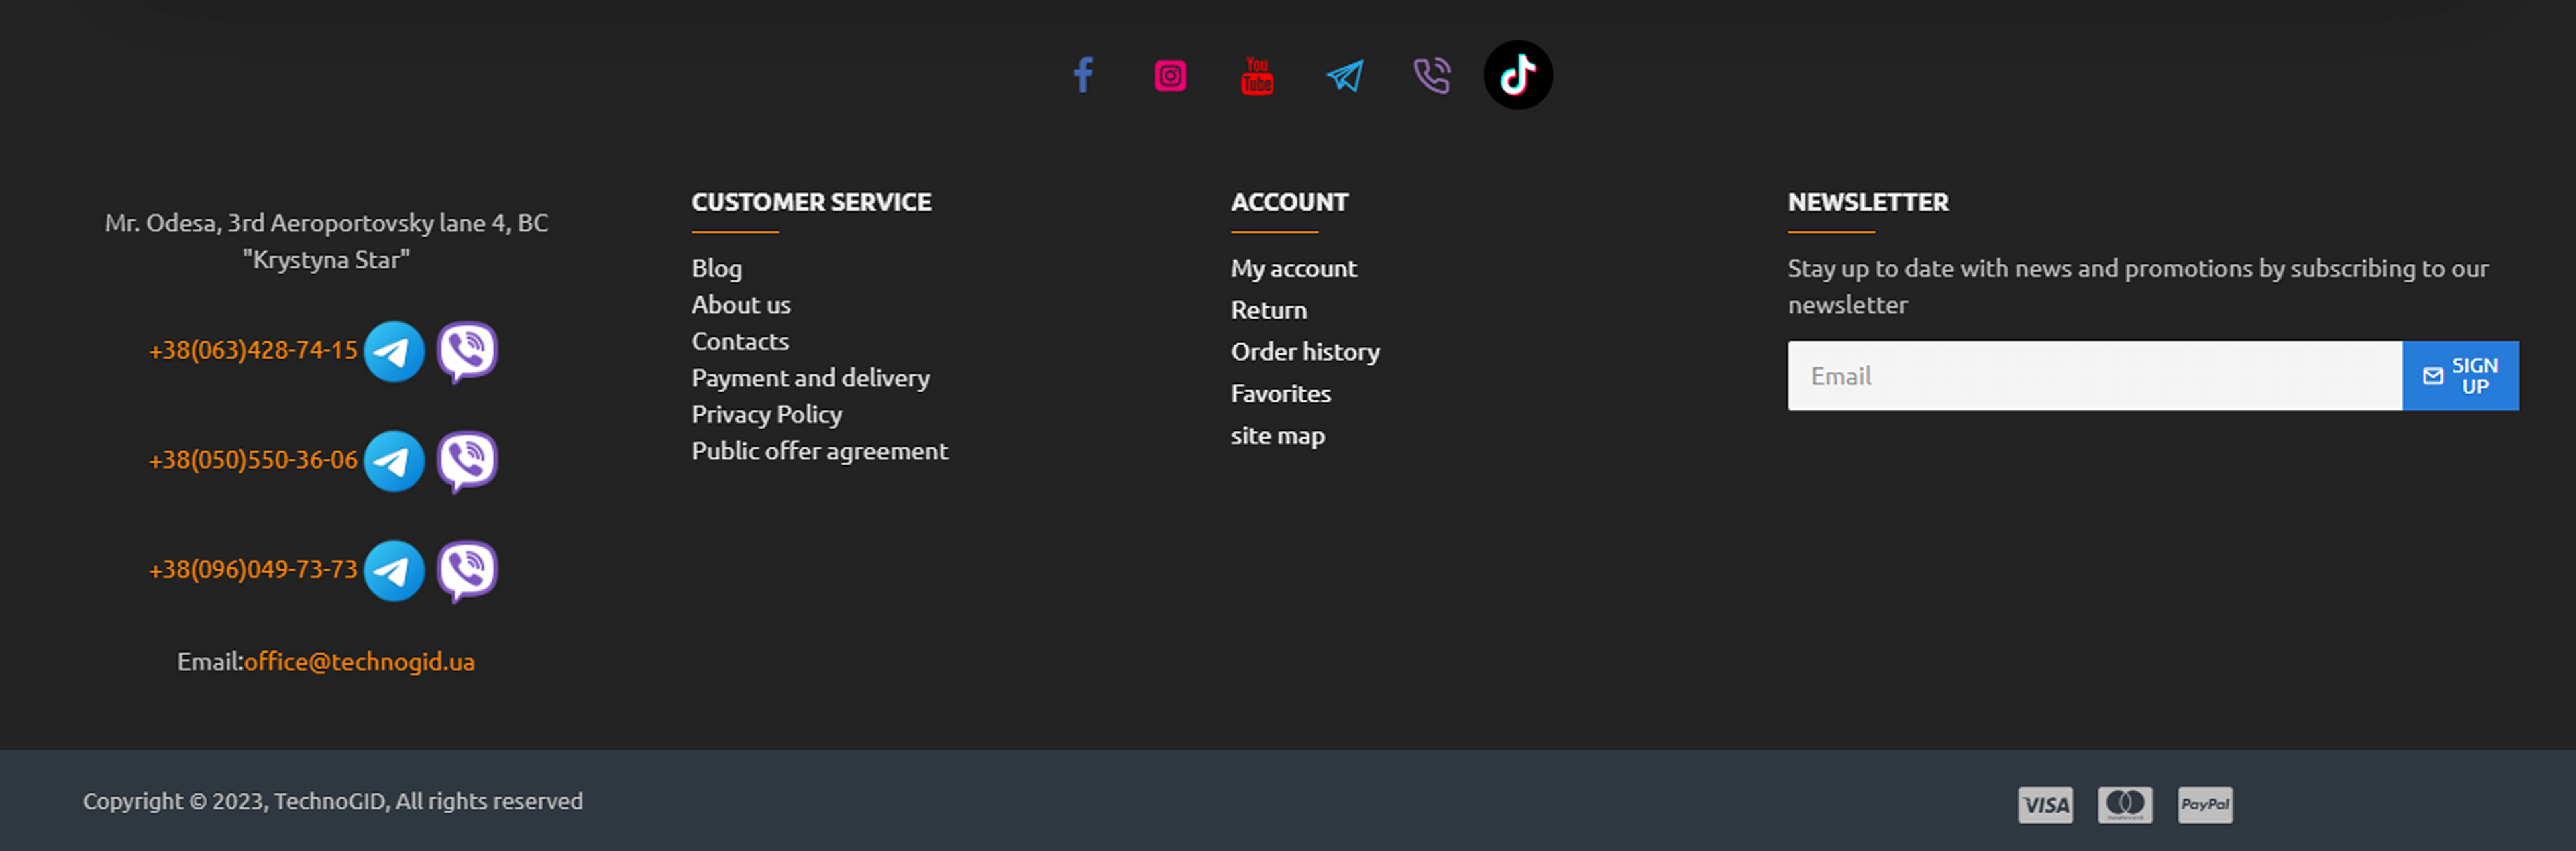Open the Contacts link
Screen dimensions: 2576x851
pyautogui.click(x=740, y=342)
